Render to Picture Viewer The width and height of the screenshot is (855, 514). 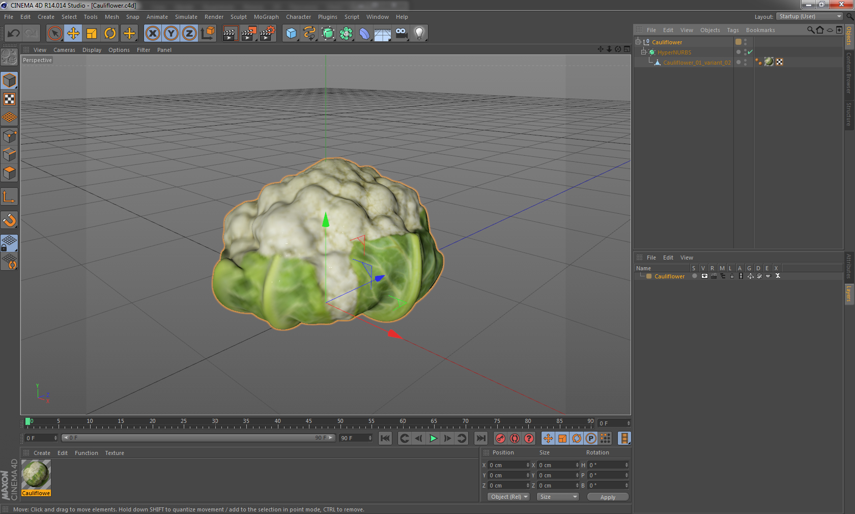click(x=249, y=34)
